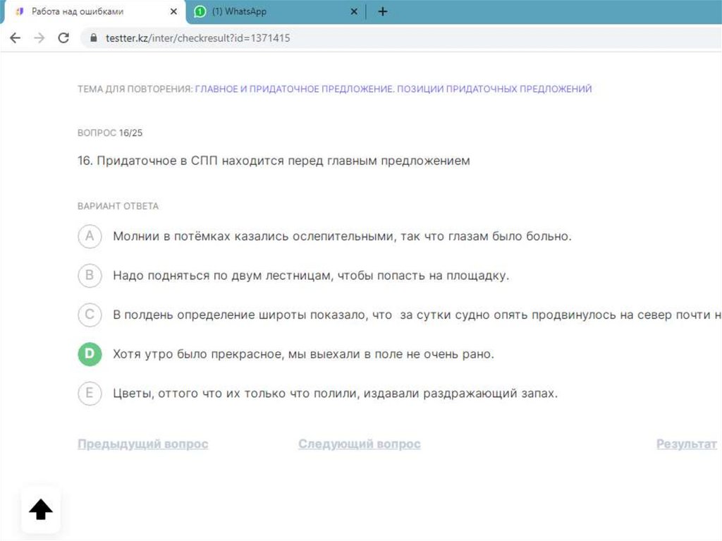Select answer option C circle

click(x=90, y=315)
